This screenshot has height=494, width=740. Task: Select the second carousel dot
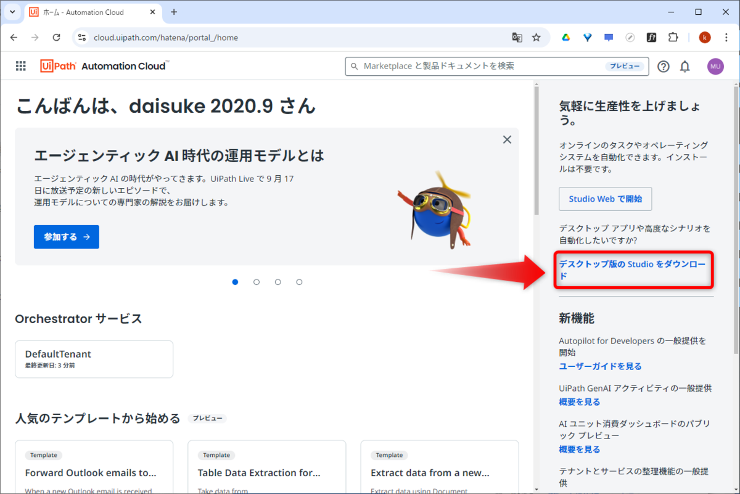[257, 282]
